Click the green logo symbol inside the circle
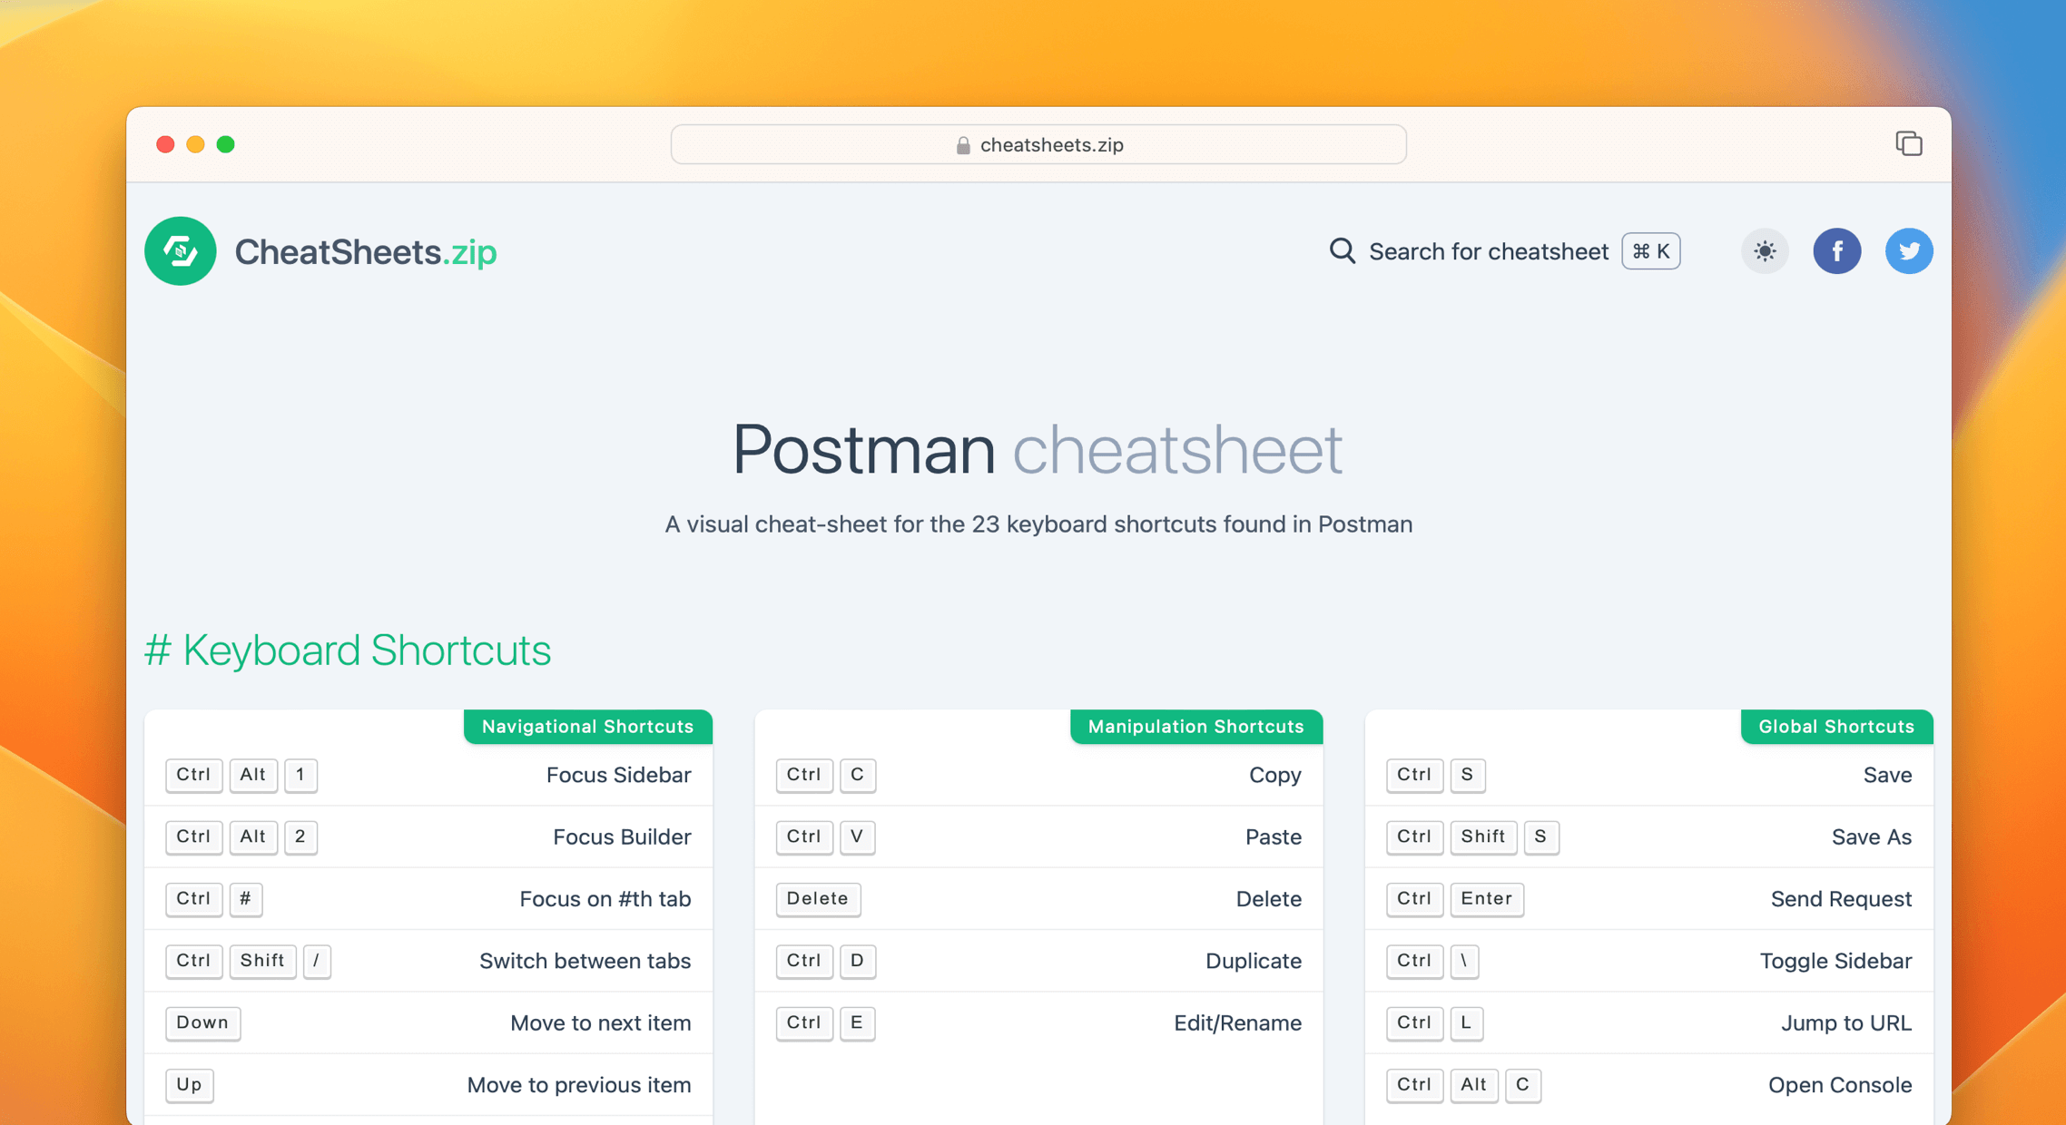Viewport: 2066px width, 1125px height. [x=180, y=251]
